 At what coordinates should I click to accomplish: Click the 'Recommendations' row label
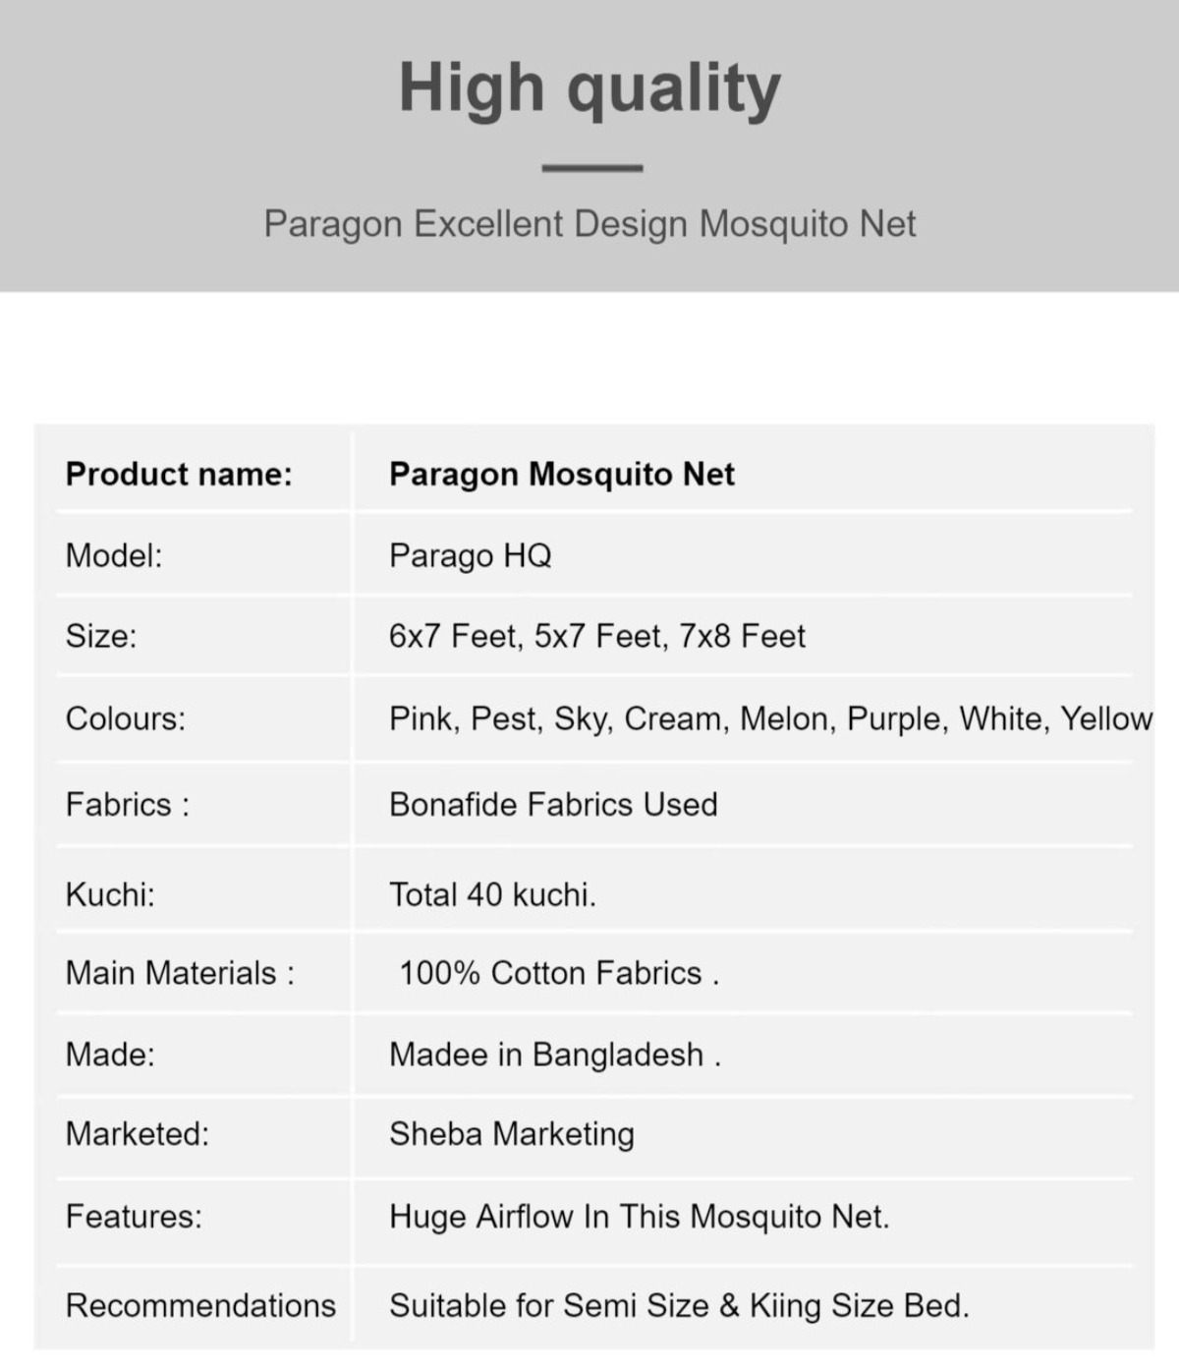(200, 1305)
